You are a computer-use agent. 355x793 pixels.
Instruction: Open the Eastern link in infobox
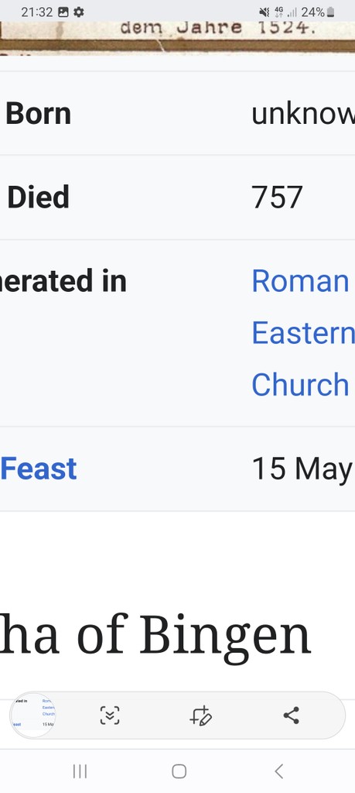(x=303, y=333)
